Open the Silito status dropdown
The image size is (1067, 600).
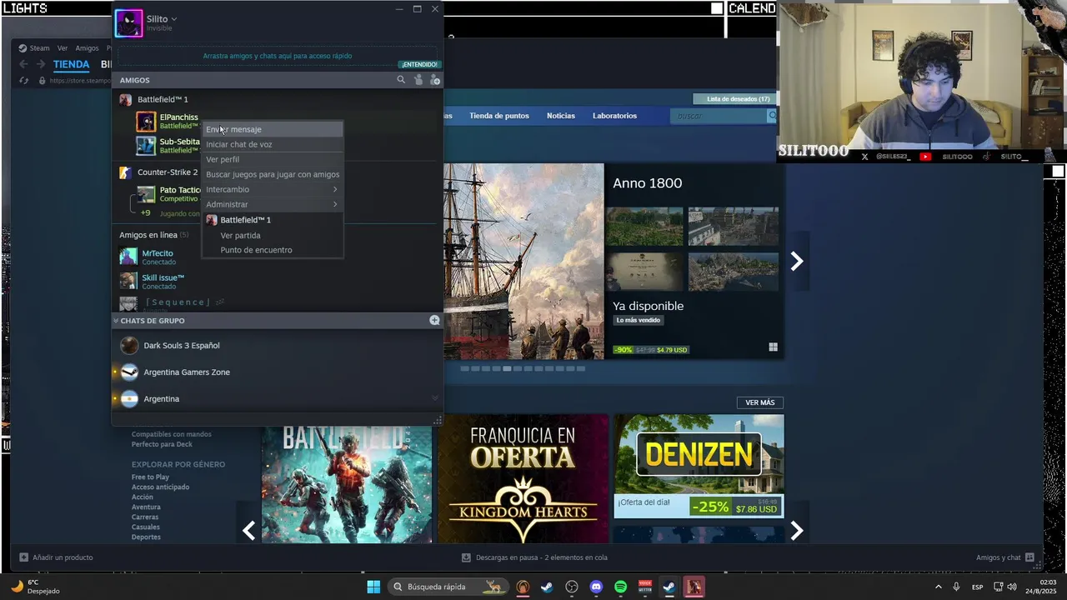173,19
